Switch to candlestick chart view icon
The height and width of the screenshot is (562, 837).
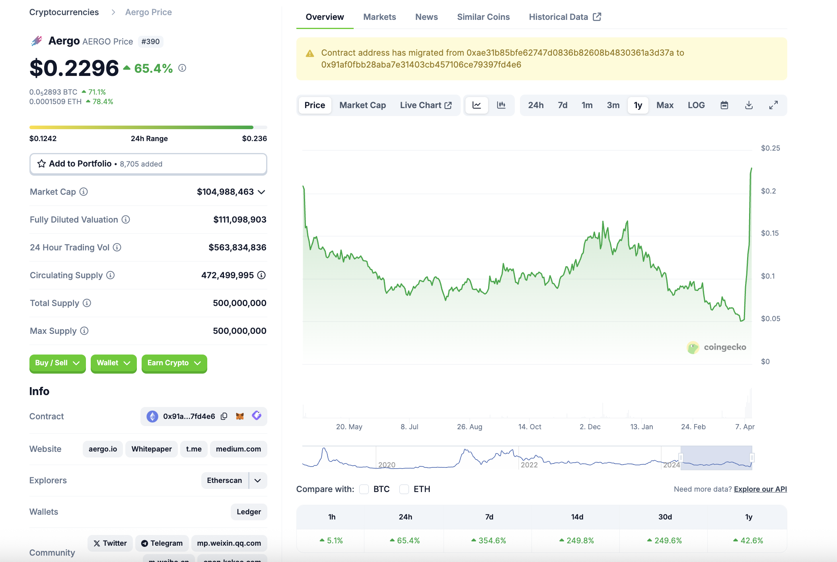[501, 105]
